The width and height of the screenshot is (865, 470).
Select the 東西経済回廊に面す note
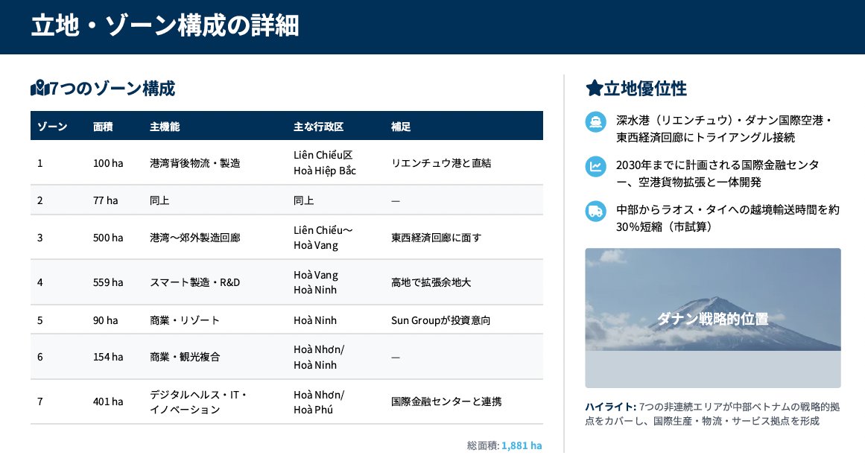437,238
